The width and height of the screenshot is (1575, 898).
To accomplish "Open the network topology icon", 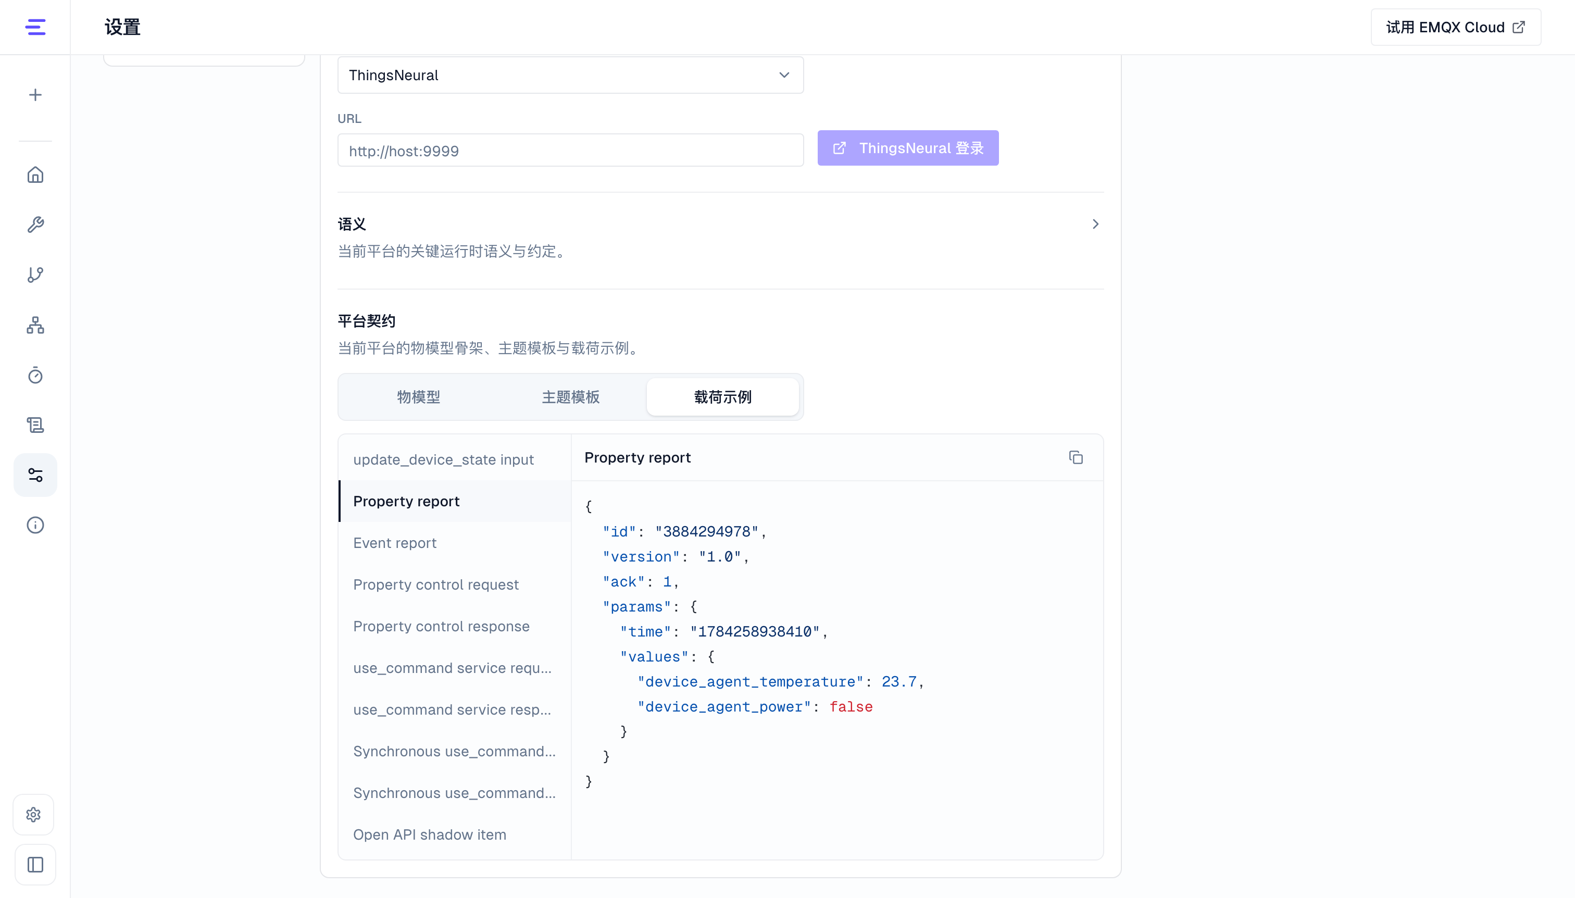I will pyautogui.click(x=35, y=325).
